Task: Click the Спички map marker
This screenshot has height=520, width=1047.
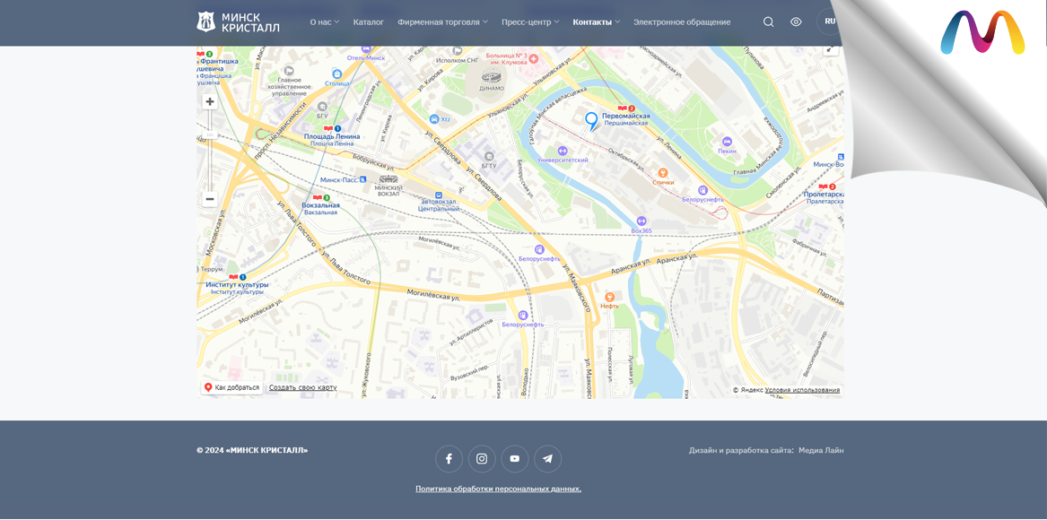Action: pos(663,173)
